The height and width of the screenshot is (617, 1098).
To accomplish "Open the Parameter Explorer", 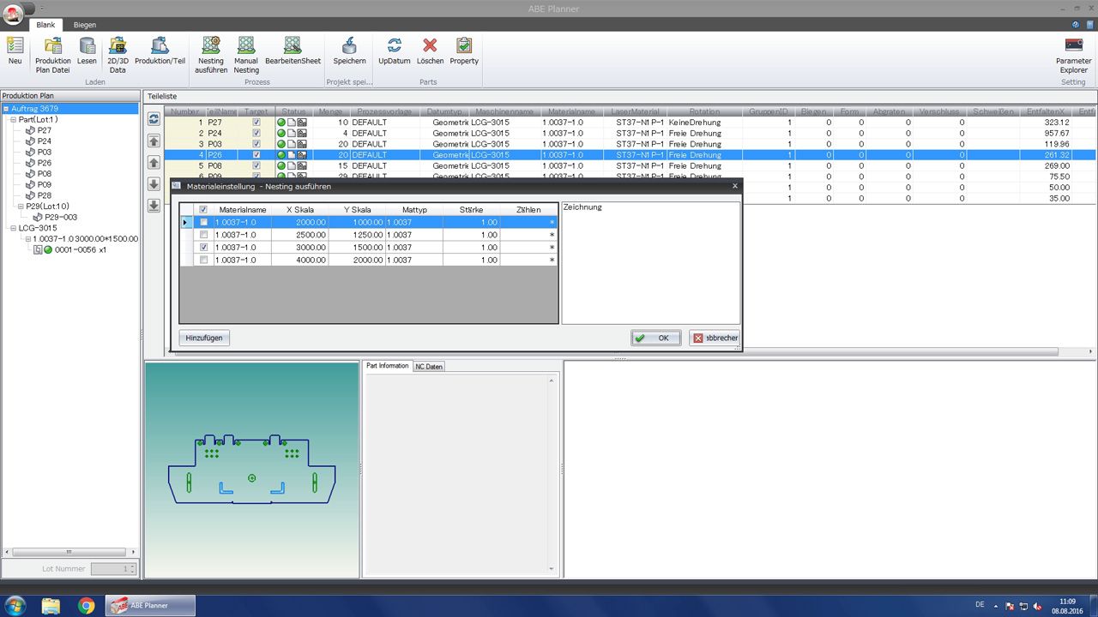I will 1073,55.
